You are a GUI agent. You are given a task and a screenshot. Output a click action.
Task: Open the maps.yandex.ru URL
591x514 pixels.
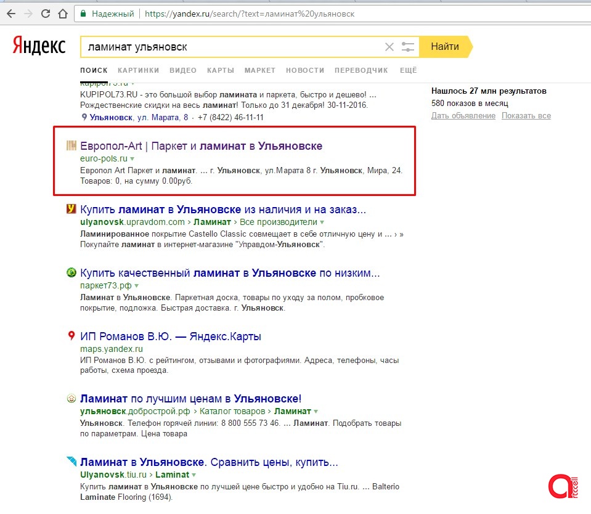click(x=111, y=349)
